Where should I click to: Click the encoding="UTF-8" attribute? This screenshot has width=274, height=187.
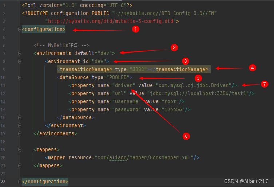(x=103, y=5)
